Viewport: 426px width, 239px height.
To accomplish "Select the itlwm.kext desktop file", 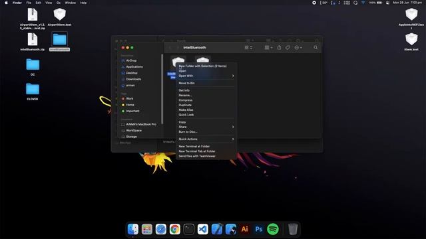I will point(411,42).
